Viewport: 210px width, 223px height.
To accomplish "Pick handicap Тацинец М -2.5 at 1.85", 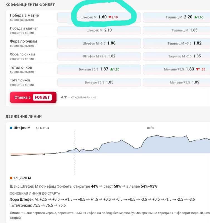I will click(176, 56).
